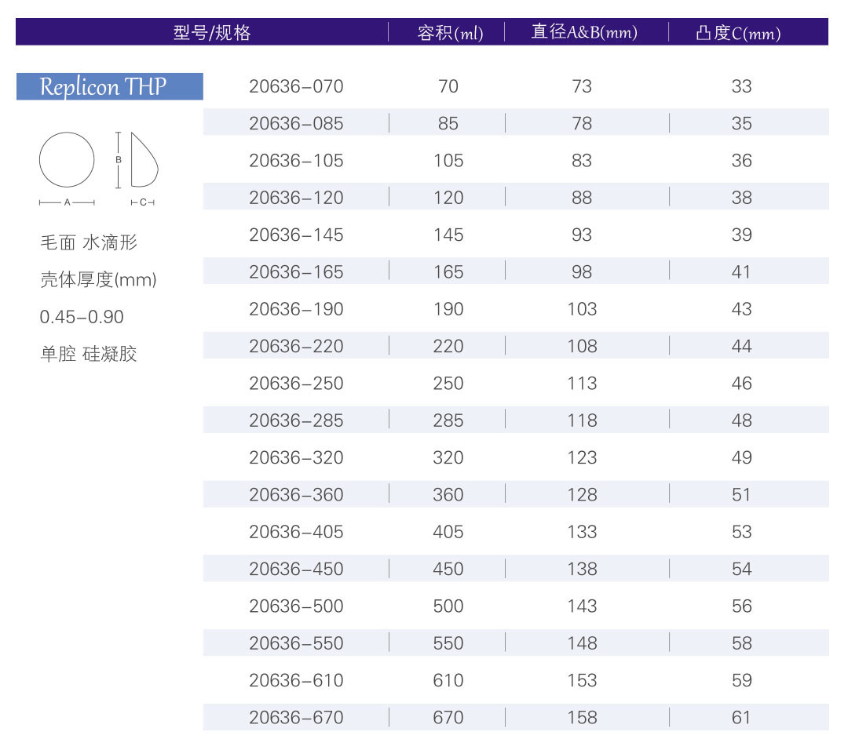
Task: Click the projection value 59
Action: 741,681
